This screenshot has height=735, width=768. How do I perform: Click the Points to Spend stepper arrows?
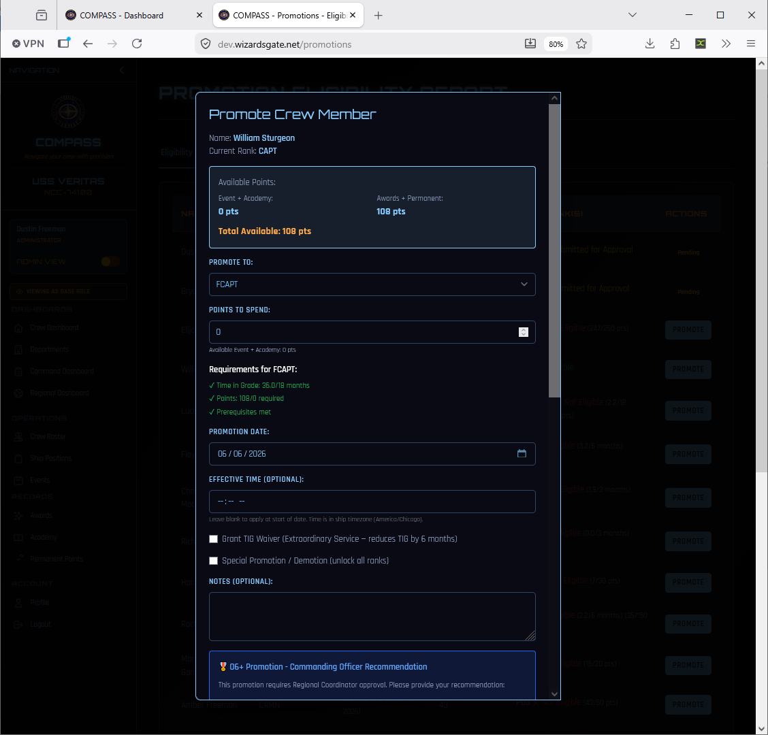click(x=523, y=332)
